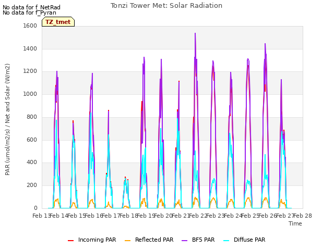
Task: Click the 1600 y-axis tick value
Action: tap(30, 26)
